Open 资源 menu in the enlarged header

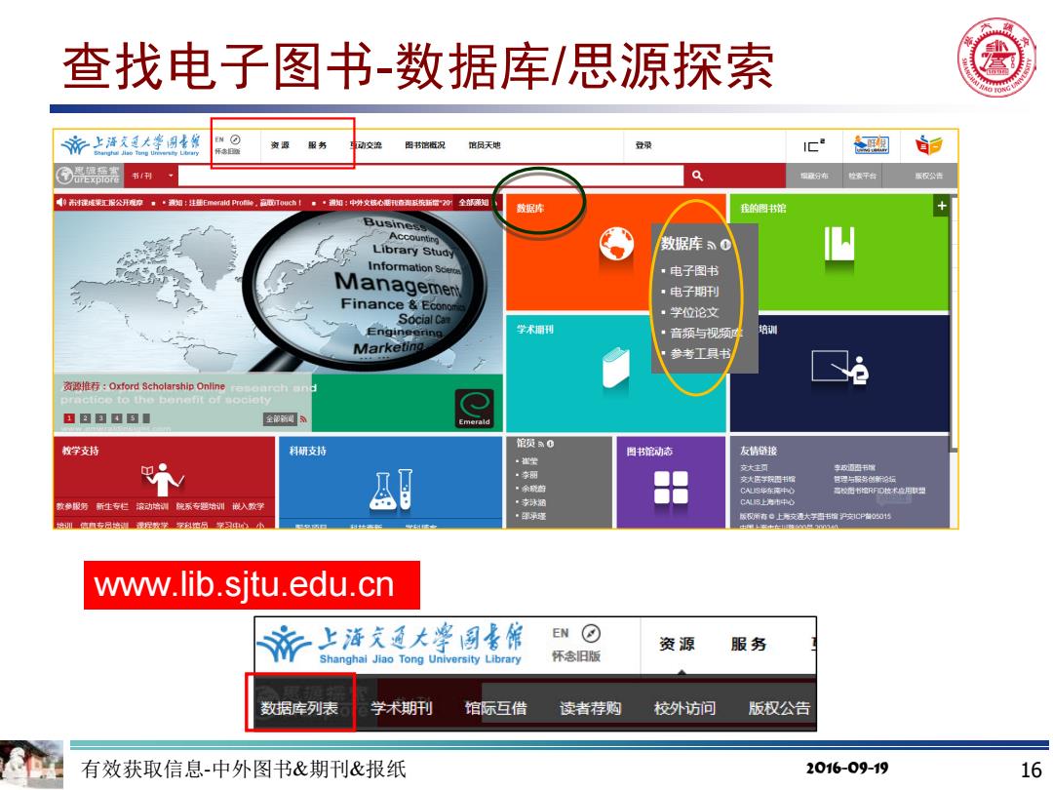(x=677, y=644)
